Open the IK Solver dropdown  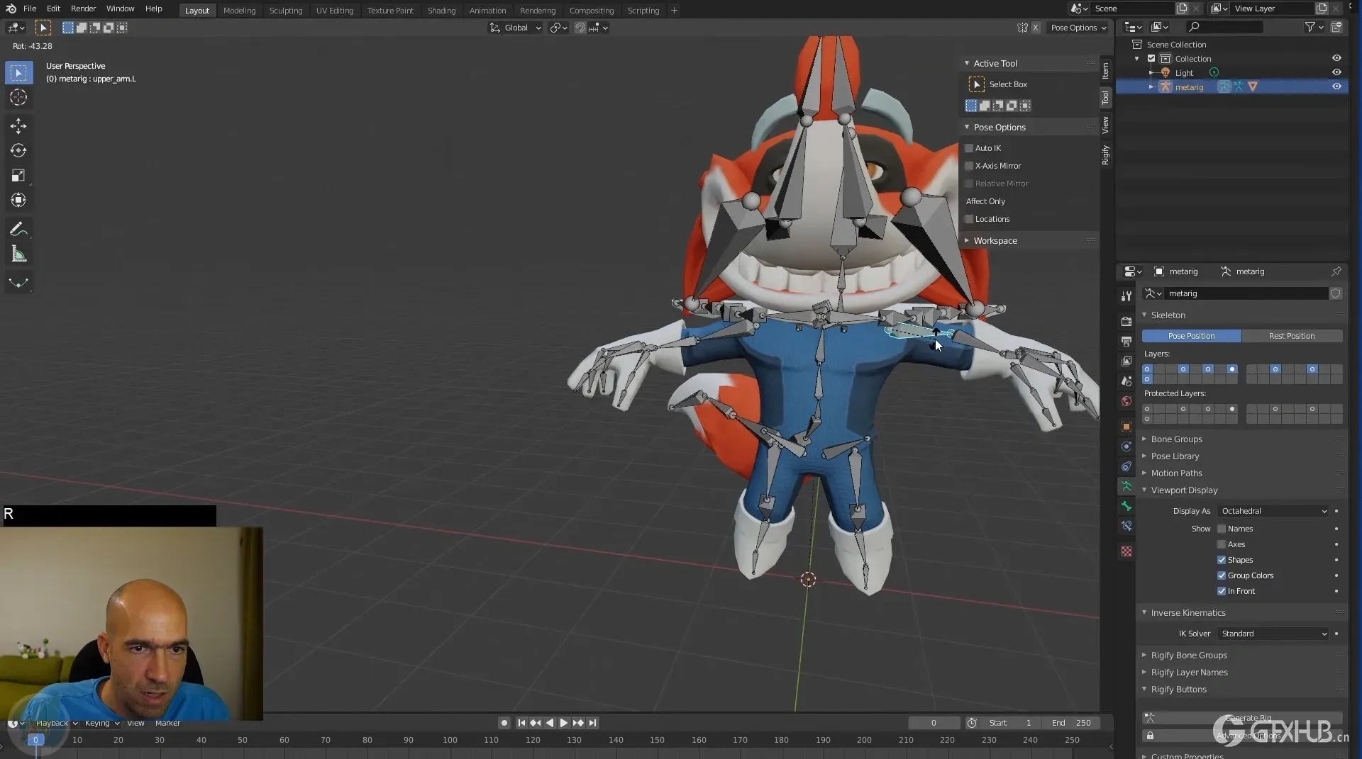pos(1272,634)
